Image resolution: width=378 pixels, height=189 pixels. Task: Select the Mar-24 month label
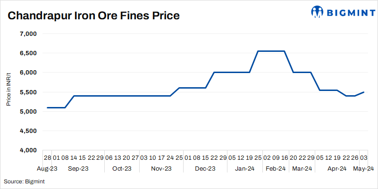[302, 168]
